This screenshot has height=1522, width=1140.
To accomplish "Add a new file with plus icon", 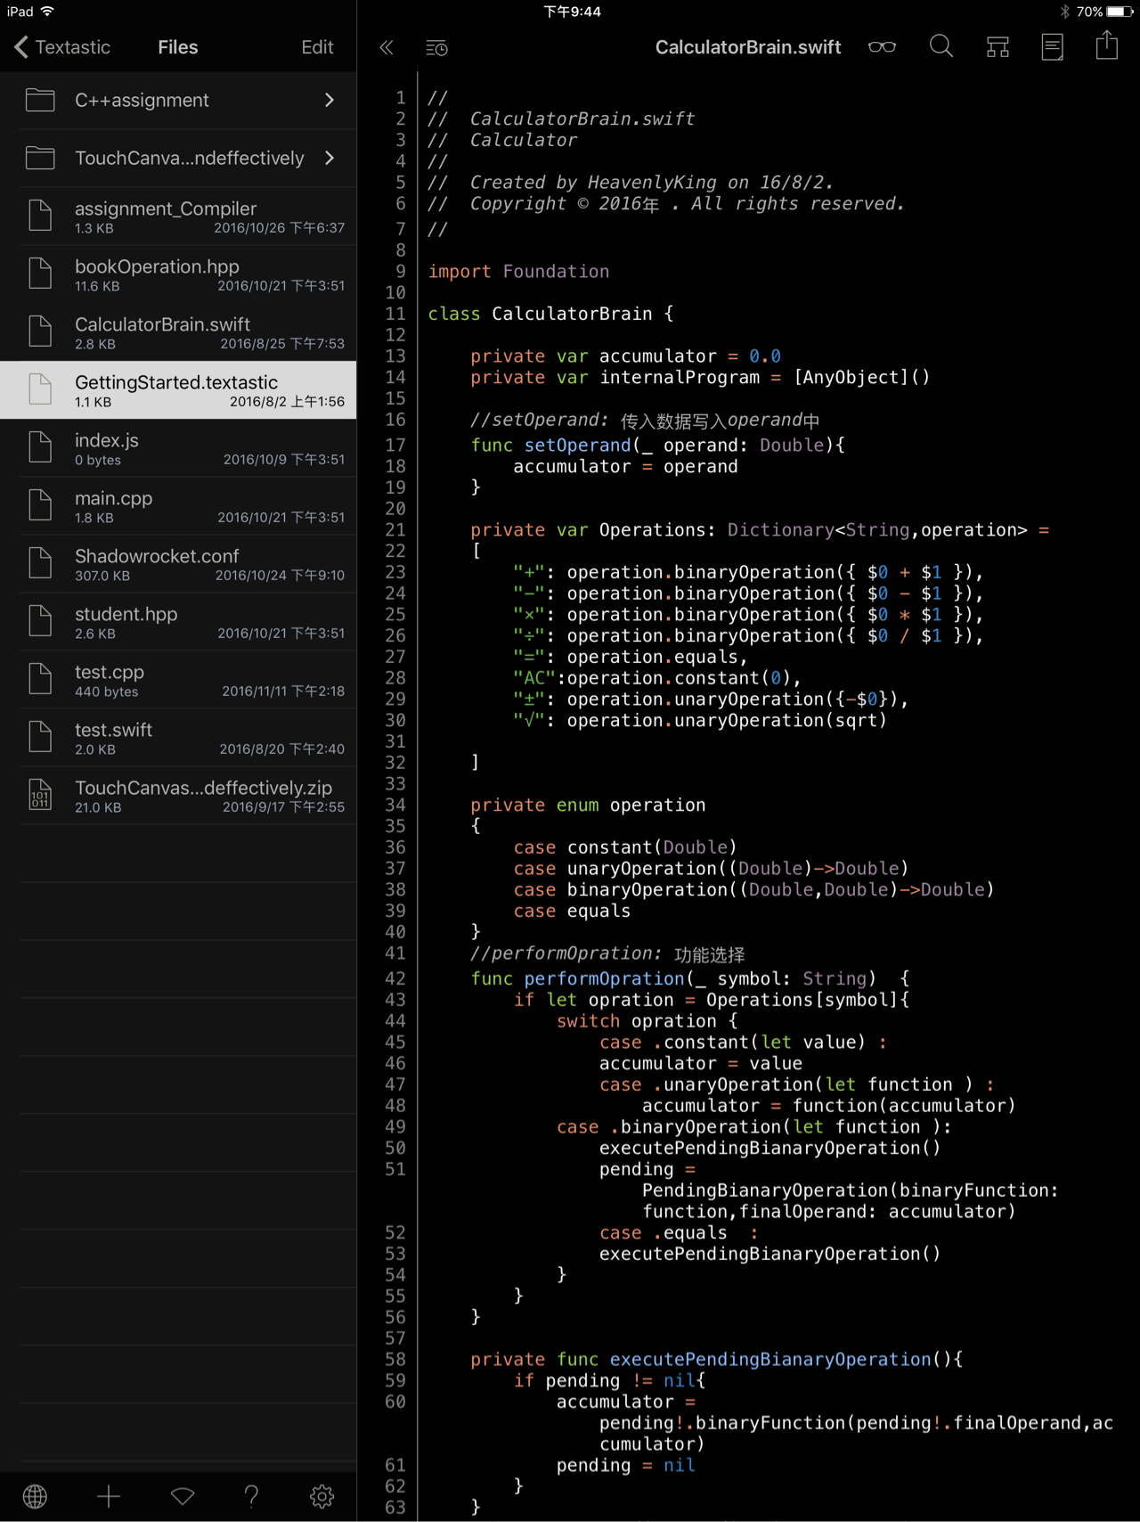I will pyautogui.click(x=109, y=1496).
